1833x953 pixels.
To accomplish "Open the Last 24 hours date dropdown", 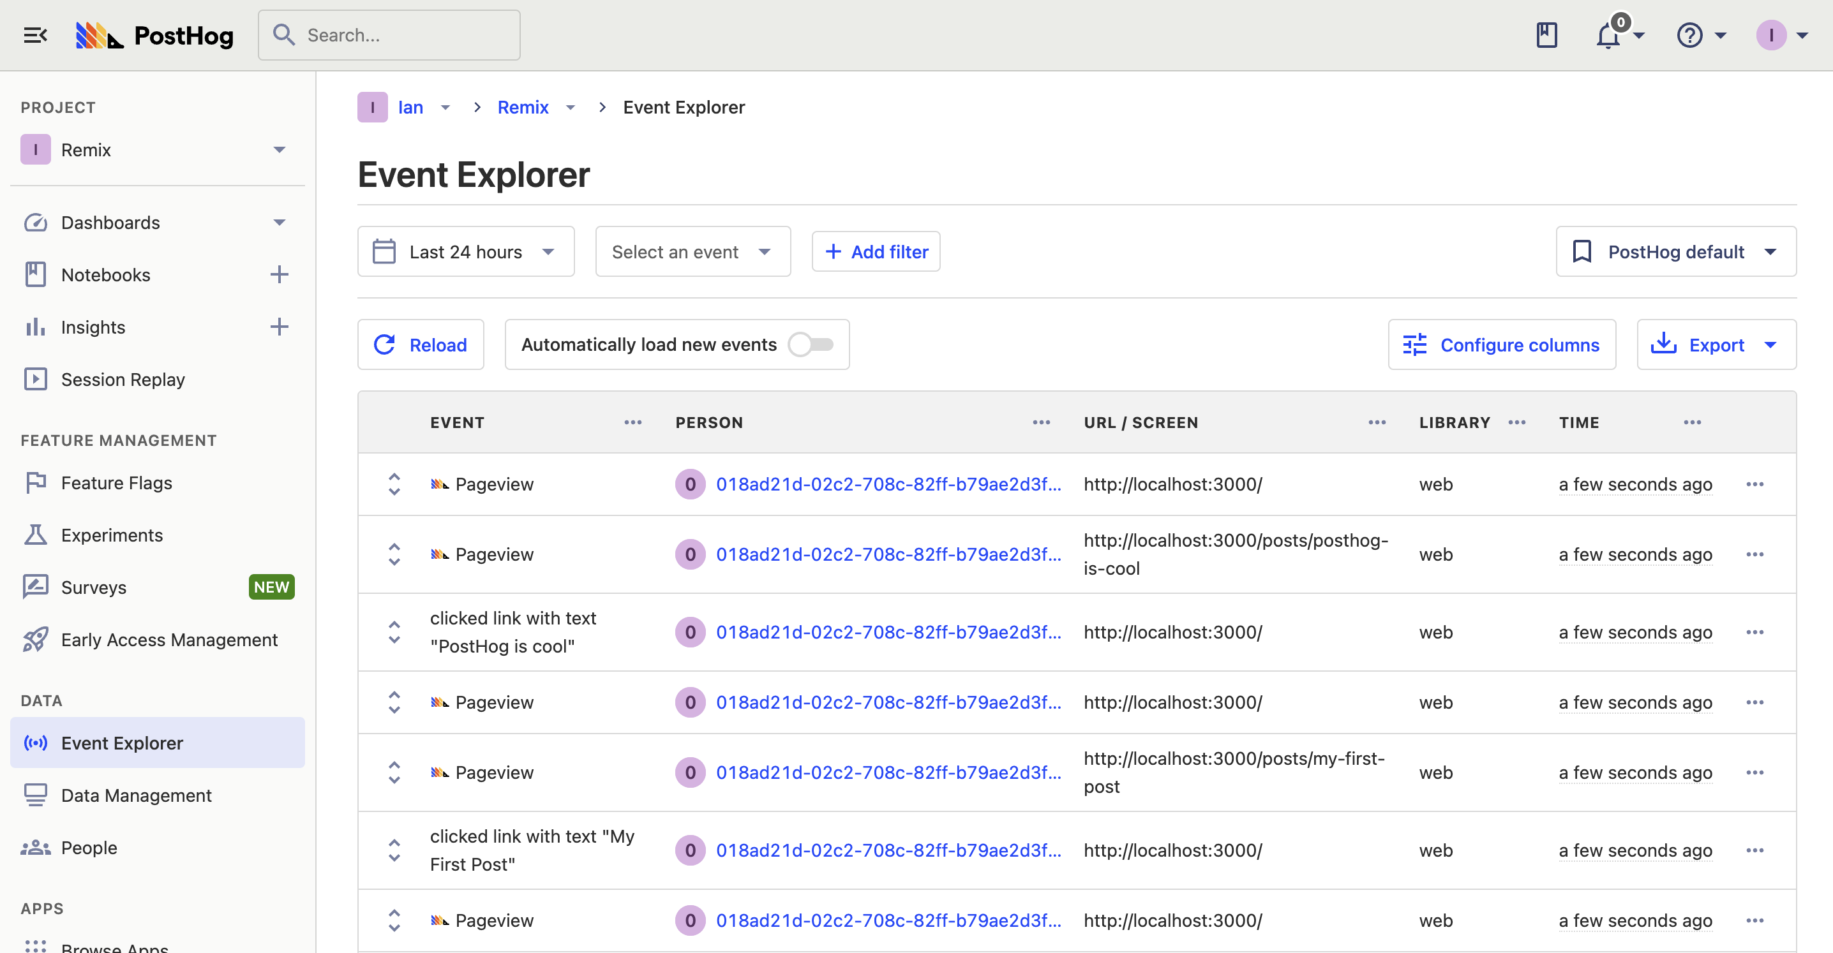I will [x=465, y=252].
